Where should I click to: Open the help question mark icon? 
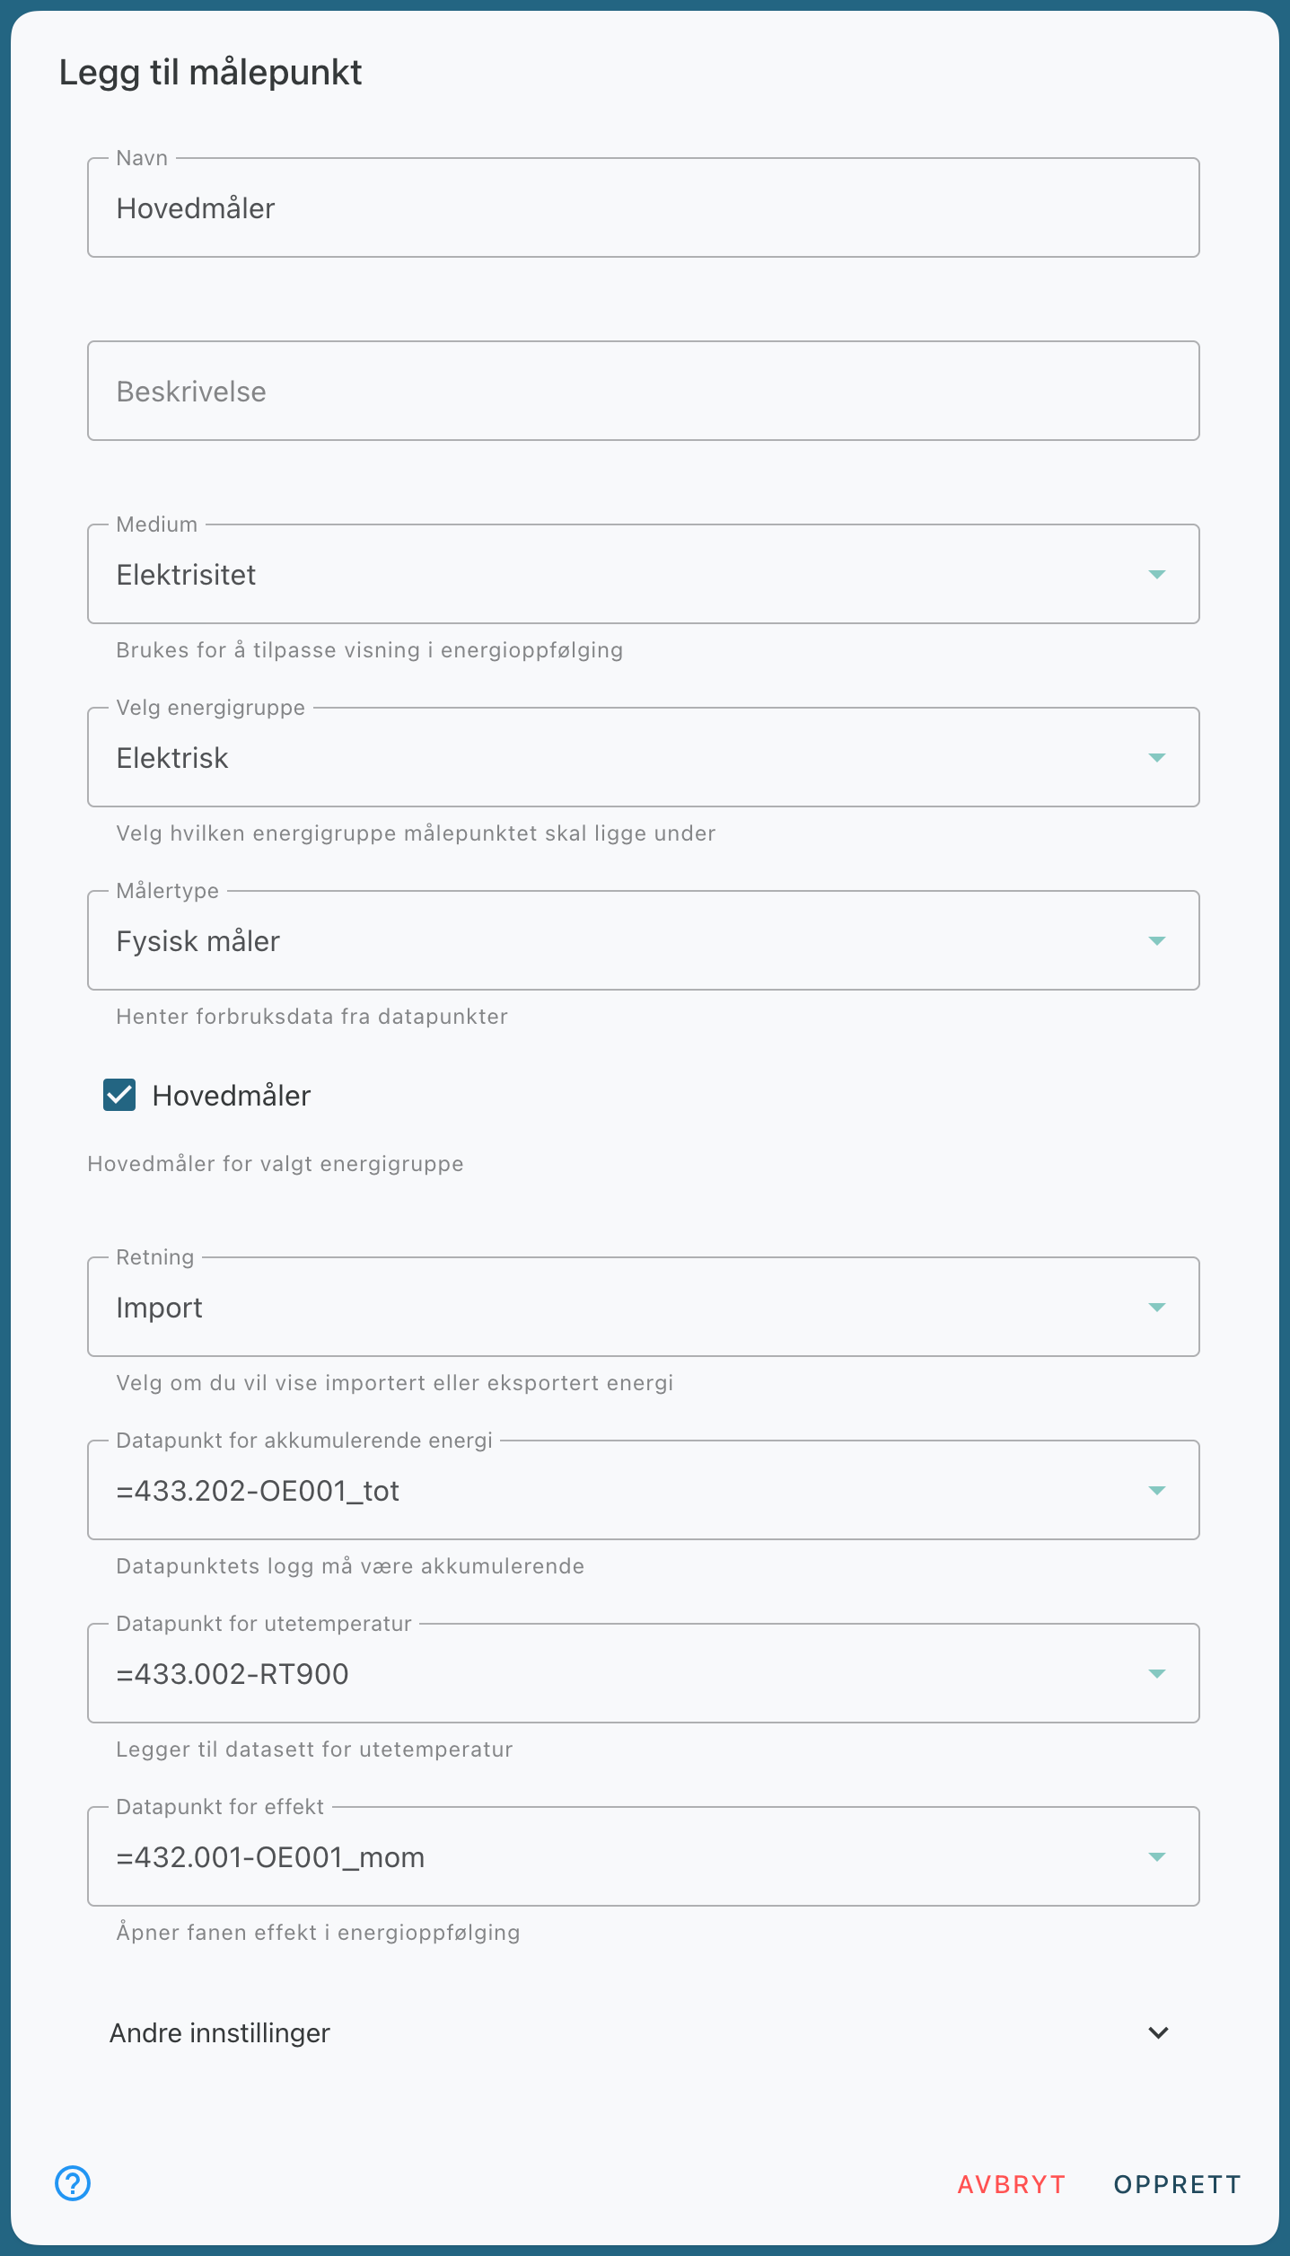pyautogui.click(x=73, y=2182)
